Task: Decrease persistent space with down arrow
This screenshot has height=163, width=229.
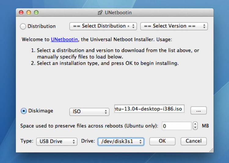Action: [x=195, y=128]
